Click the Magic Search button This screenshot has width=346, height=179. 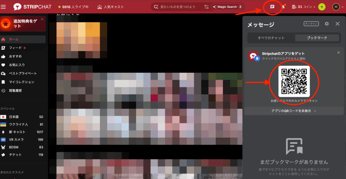[x=227, y=7]
